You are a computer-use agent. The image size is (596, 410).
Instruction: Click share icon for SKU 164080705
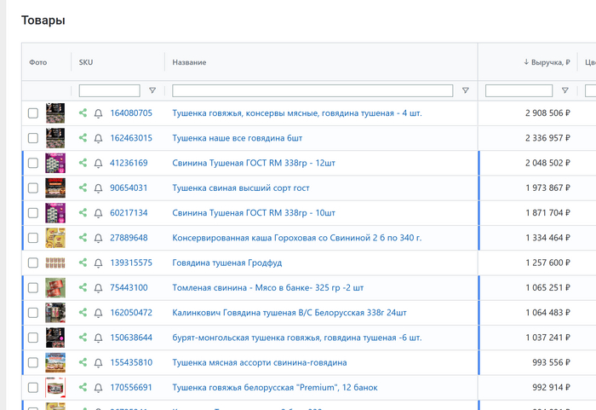[83, 113]
